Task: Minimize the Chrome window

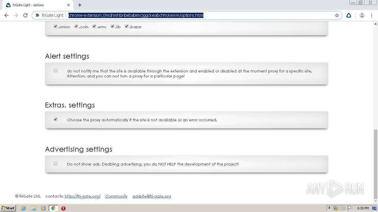Action: pyautogui.click(x=353, y=2)
